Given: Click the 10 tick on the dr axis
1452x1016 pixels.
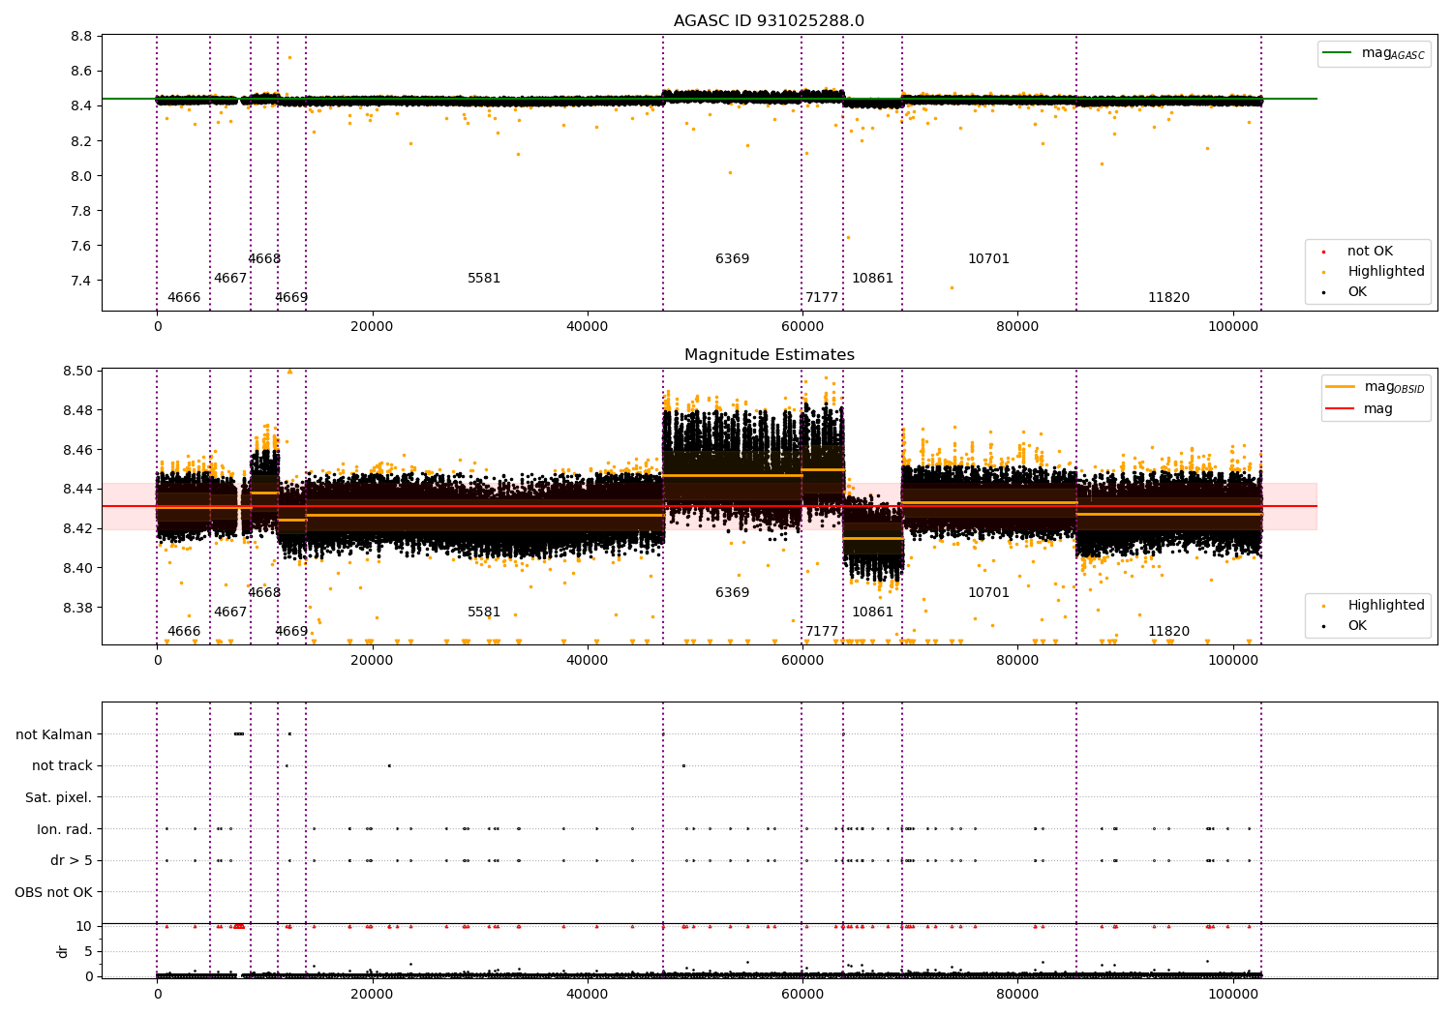Looking at the screenshot, I should [x=84, y=927].
